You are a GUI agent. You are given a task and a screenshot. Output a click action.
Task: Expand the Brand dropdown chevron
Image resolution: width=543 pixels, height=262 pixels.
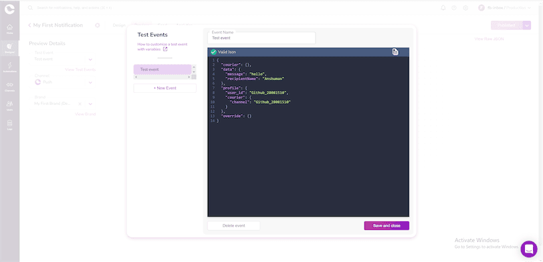[90, 104]
